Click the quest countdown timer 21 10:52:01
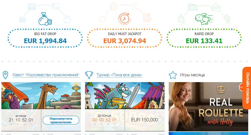251x135 pixels. click(x=21, y=120)
